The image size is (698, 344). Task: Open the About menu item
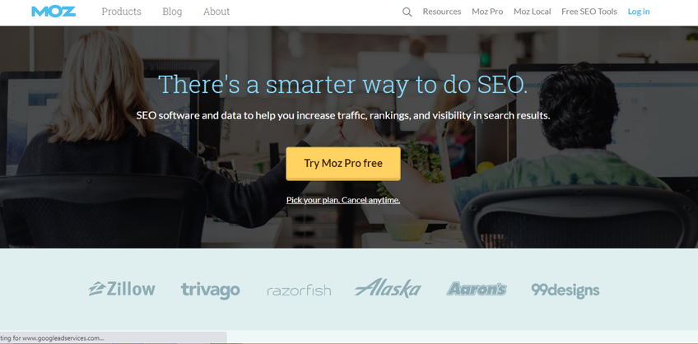216,12
